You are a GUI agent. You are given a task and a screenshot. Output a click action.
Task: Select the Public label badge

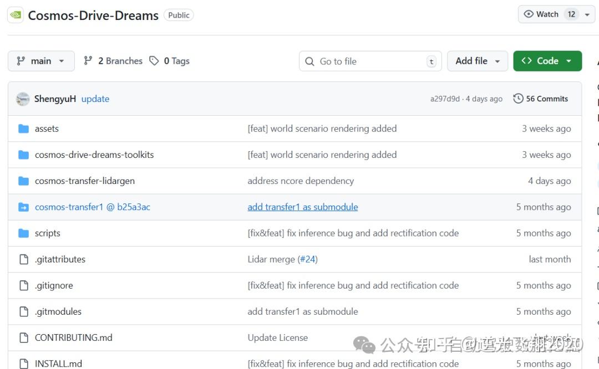[178, 15]
